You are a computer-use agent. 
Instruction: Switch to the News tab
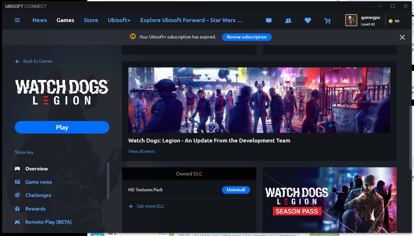point(40,20)
